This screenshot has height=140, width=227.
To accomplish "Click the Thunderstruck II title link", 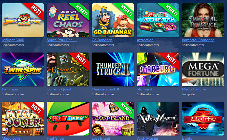I will (105, 89).
